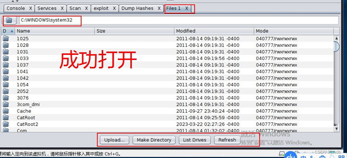The image size is (347, 158).
Task: Select the folder name CatRoot
Action: (x=26, y=118)
